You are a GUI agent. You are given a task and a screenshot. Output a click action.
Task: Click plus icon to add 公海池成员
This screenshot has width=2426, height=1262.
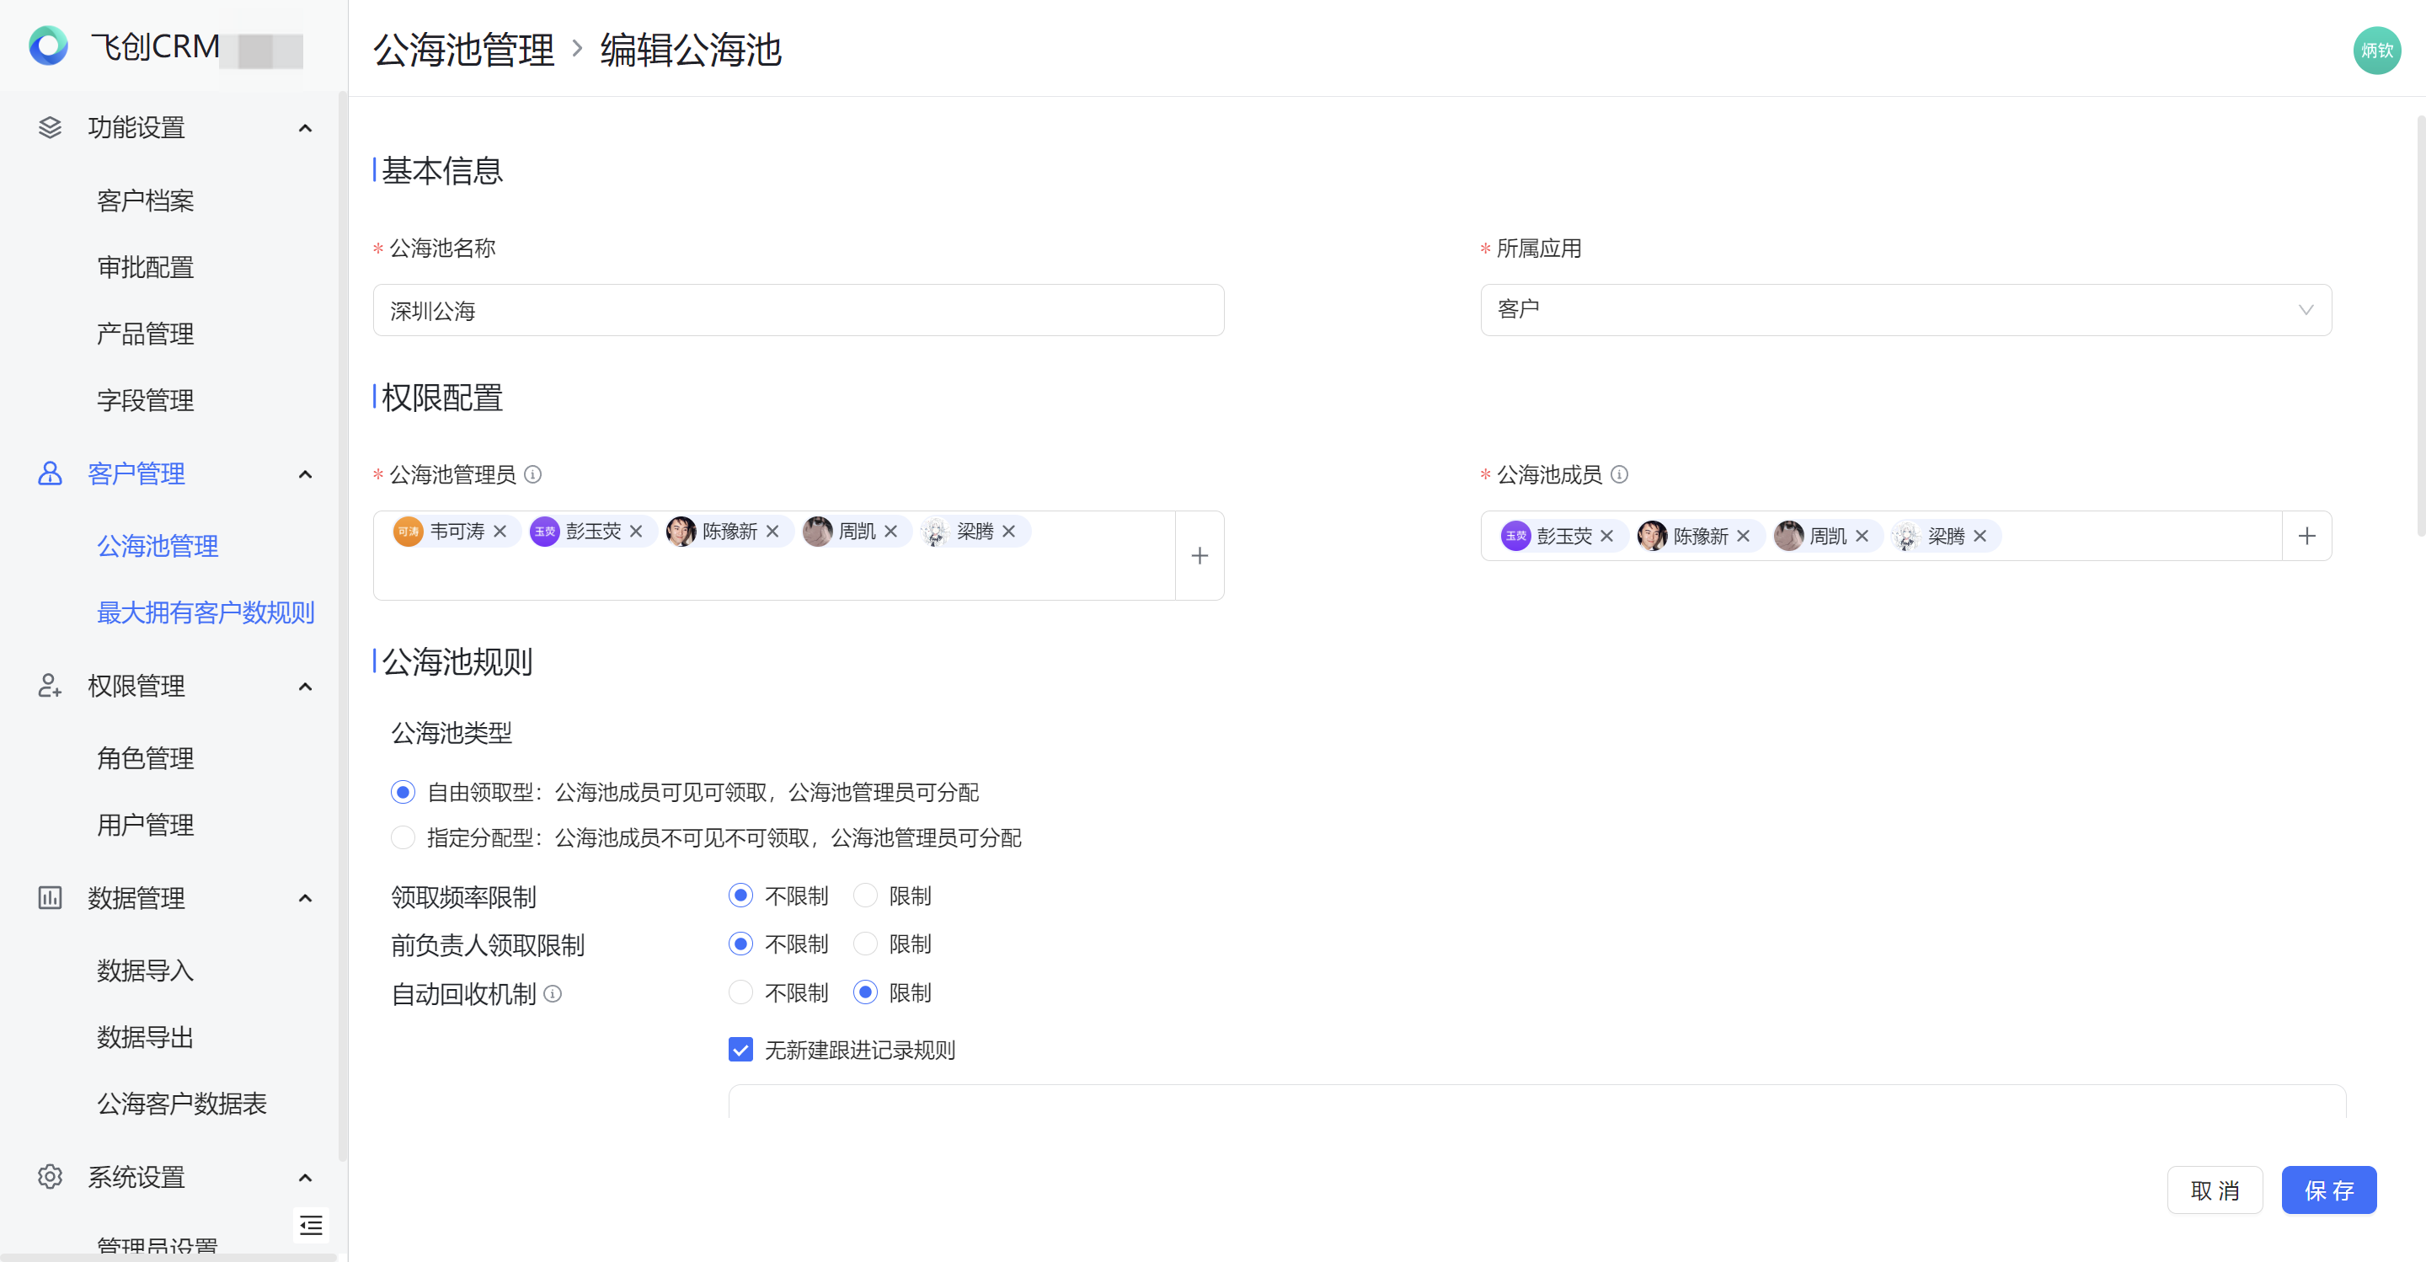coord(2306,536)
